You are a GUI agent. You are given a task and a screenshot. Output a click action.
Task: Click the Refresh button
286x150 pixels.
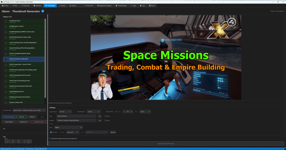point(32,117)
